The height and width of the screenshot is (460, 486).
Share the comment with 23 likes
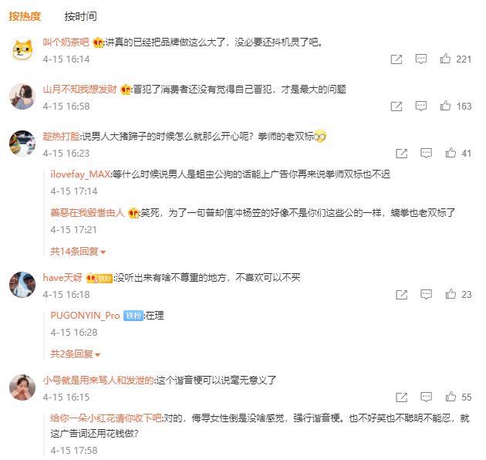401,294
